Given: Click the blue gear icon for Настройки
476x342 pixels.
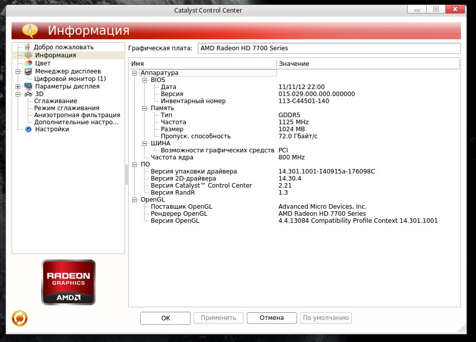Looking at the screenshot, I should click(28, 129).
